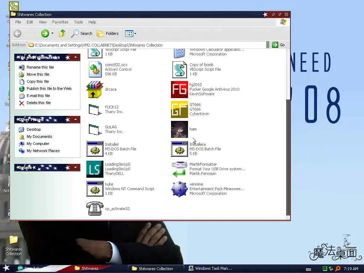Select the winmine mine icon
The width and height of the screenshot is (364, 273).
point(179,189)
